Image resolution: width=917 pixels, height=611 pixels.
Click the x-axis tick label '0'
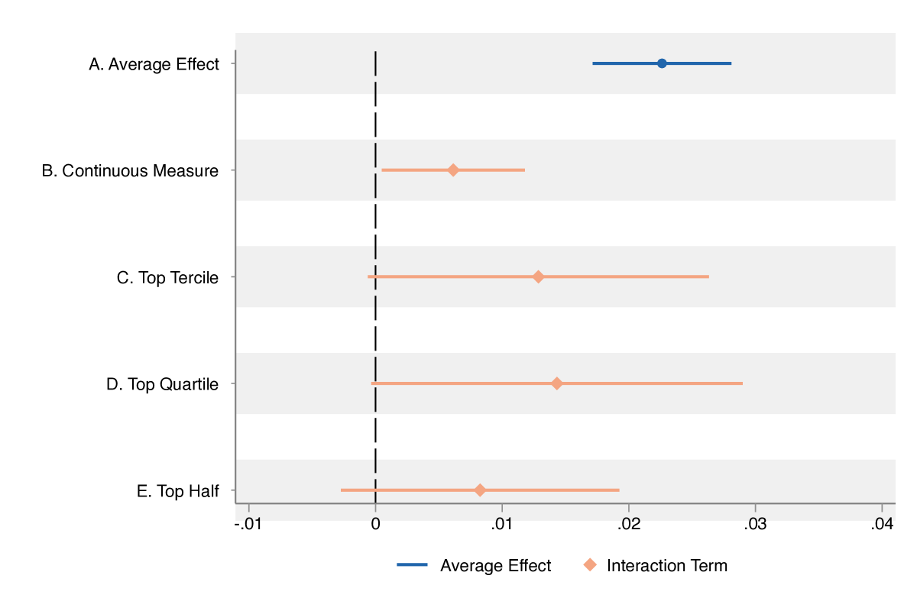pyautogui.click(x=375, y=525)
